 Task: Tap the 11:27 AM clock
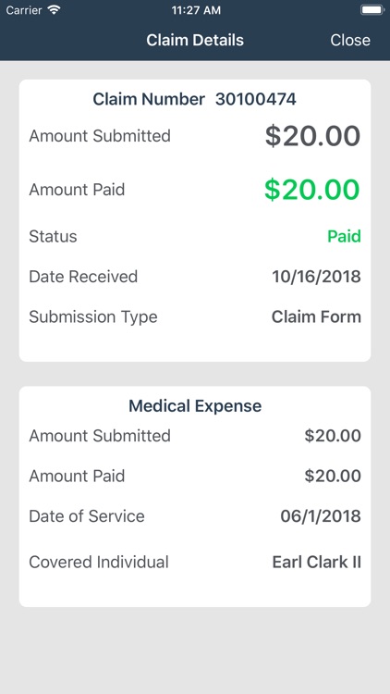[x=195, y=10]
